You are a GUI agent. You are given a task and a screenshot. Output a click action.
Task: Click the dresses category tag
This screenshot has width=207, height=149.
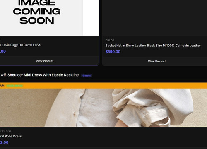click(87, 76)
